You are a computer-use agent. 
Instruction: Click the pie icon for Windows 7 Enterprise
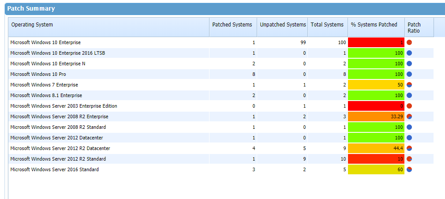[x=409, y=85]
